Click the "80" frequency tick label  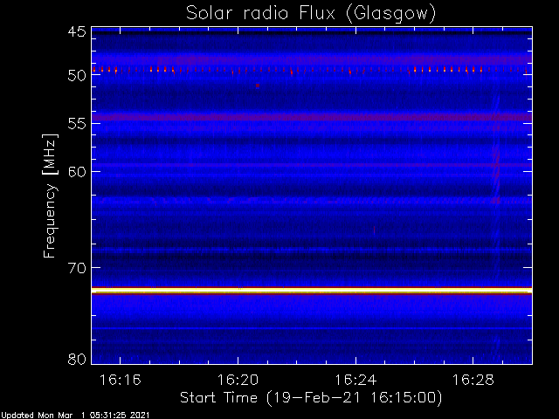tap(77, 359)
